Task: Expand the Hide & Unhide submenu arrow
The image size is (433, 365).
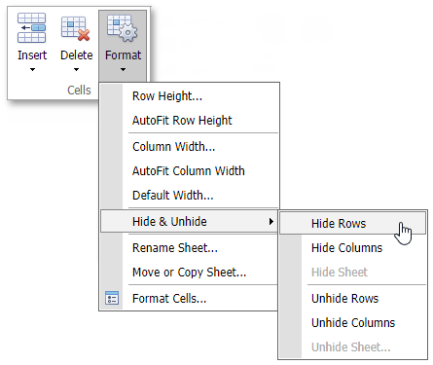Action: tap(271, 221)
